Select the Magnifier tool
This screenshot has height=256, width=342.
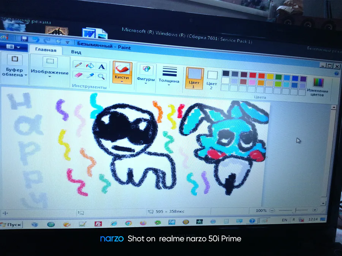[101, 76]
